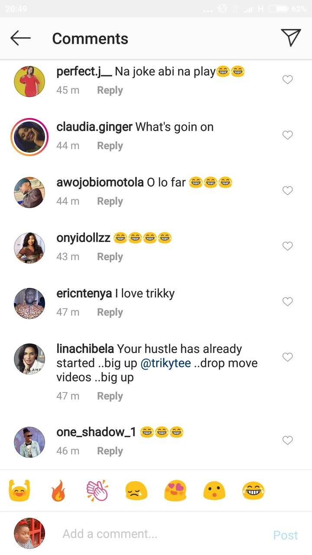Image resolution: width=312 pixels, height=555 pixels.
Task: Toggle heart on one_shadow_1's comment
Action: click(x=288, y=441)
